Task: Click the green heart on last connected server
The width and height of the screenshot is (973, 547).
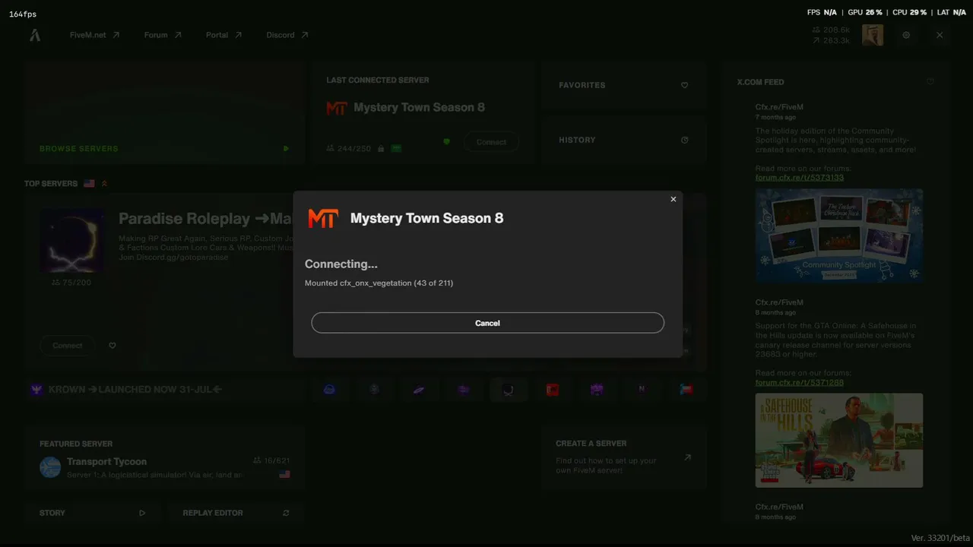Action: 447,141
